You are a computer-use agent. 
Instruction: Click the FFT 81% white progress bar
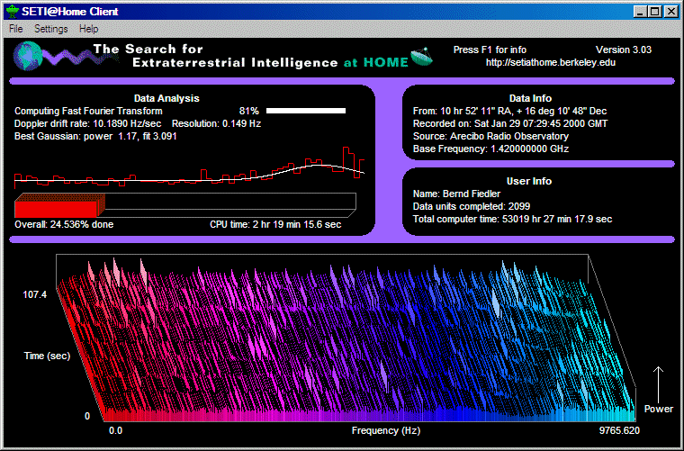pos(306,111)
